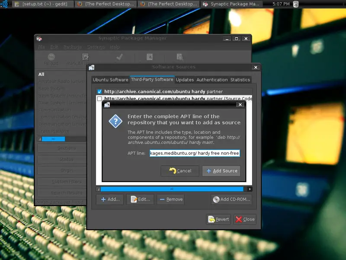Click the question mark icon in dialog

[x=115, y=122]
